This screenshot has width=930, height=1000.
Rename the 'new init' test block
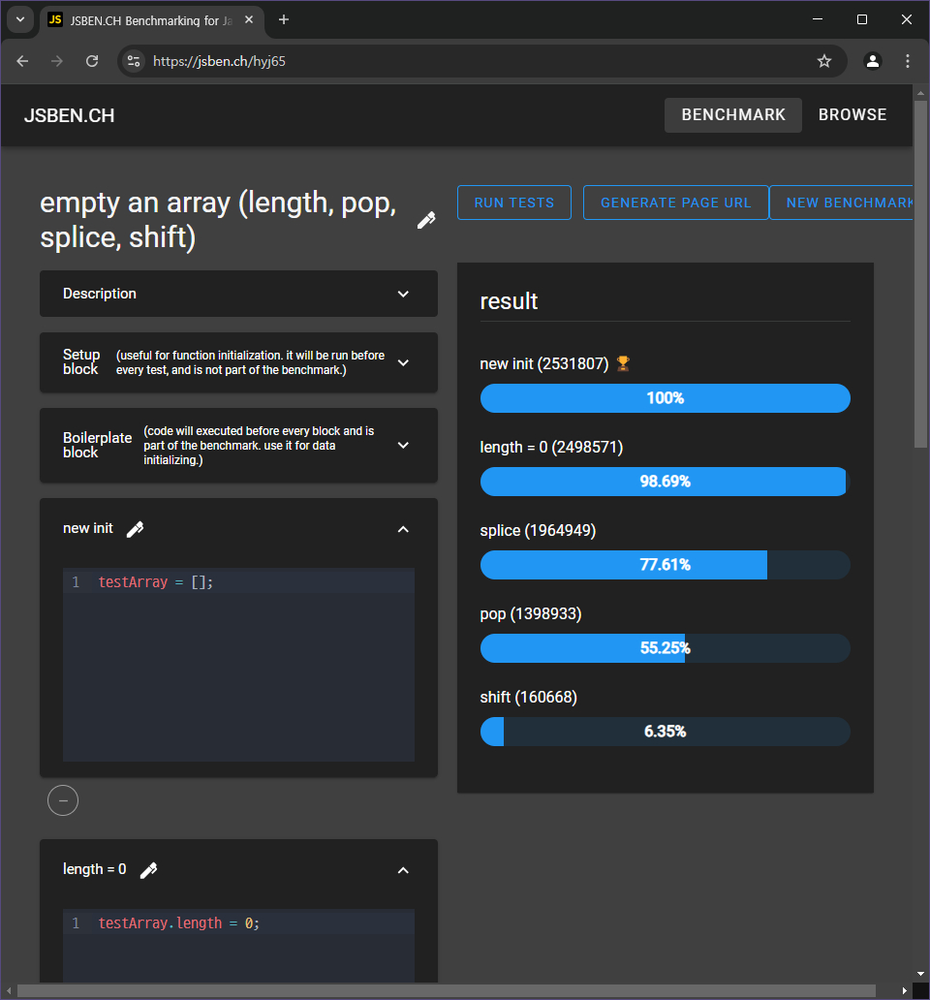[x=135, y=529]
